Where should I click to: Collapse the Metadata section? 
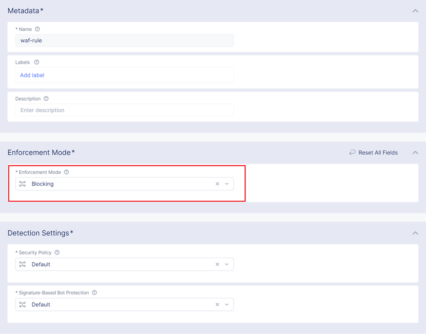(x=415, y=11)
